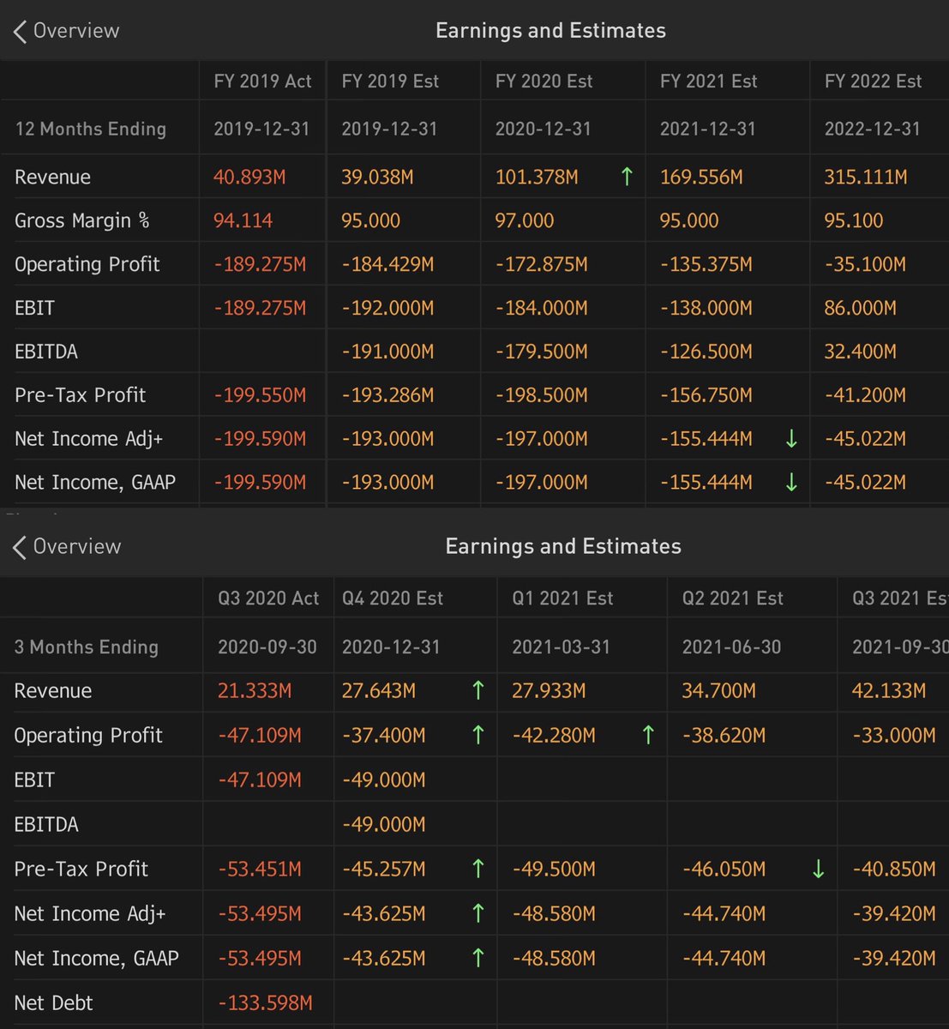Select the Q4 2020 Est column header
The height and width of the screenshot is (1029, 949).
point(393,599)
